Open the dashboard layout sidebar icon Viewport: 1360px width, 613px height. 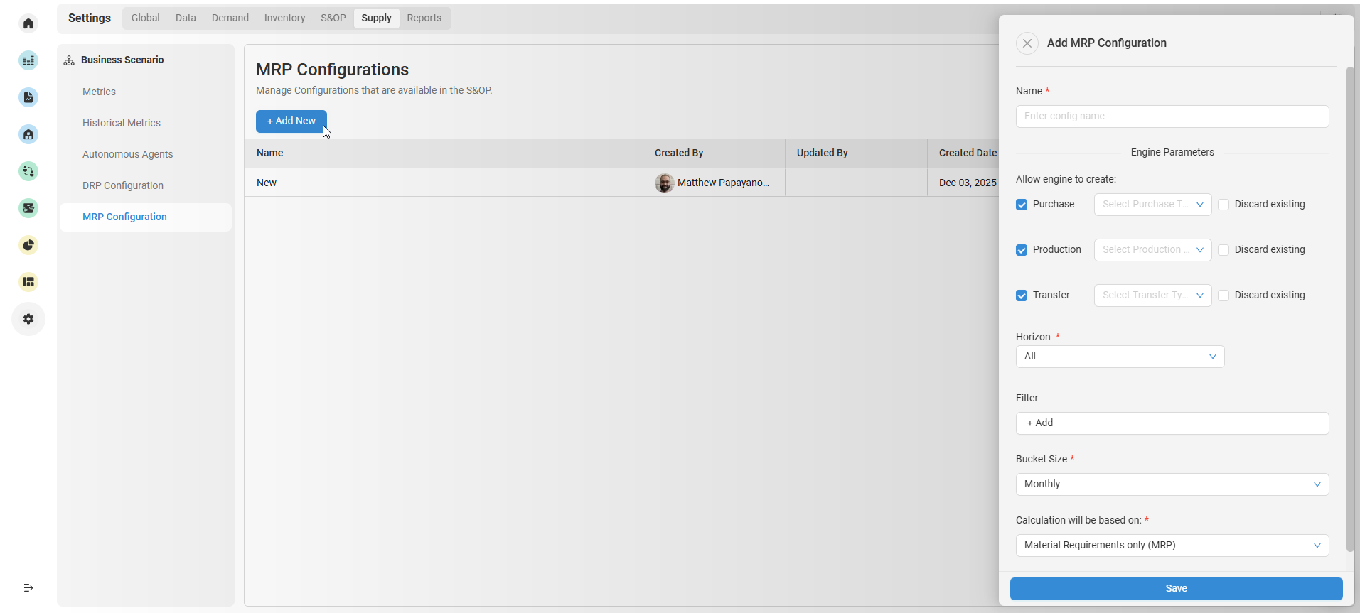[x=28, y=282]
